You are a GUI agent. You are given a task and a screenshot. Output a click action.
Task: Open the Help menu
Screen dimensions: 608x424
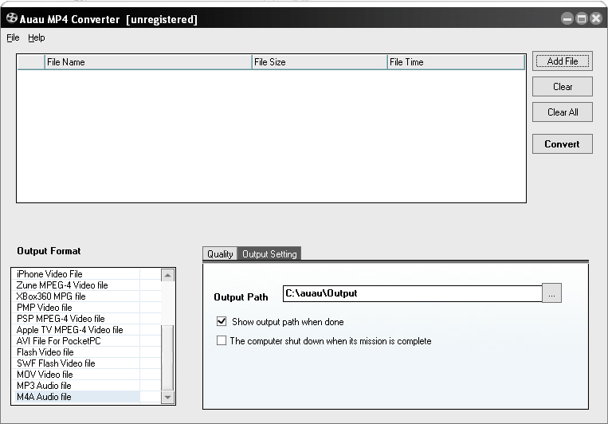pos(37,37)
